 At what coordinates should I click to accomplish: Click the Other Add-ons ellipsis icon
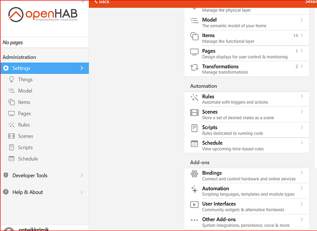(194, 220)
